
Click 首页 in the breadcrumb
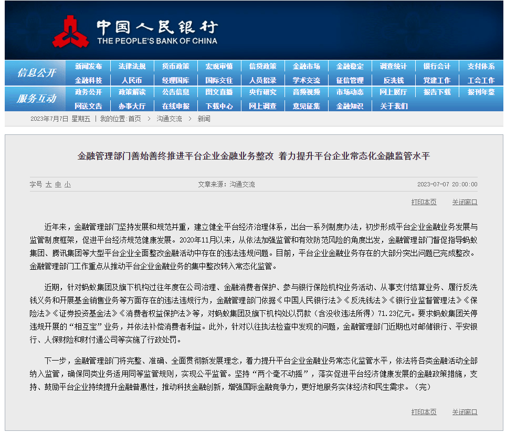pos(134,119)
